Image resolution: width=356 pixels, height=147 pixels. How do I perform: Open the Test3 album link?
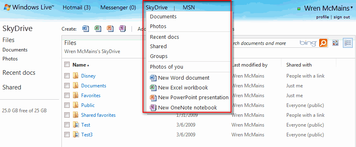(x=87, y=135)
